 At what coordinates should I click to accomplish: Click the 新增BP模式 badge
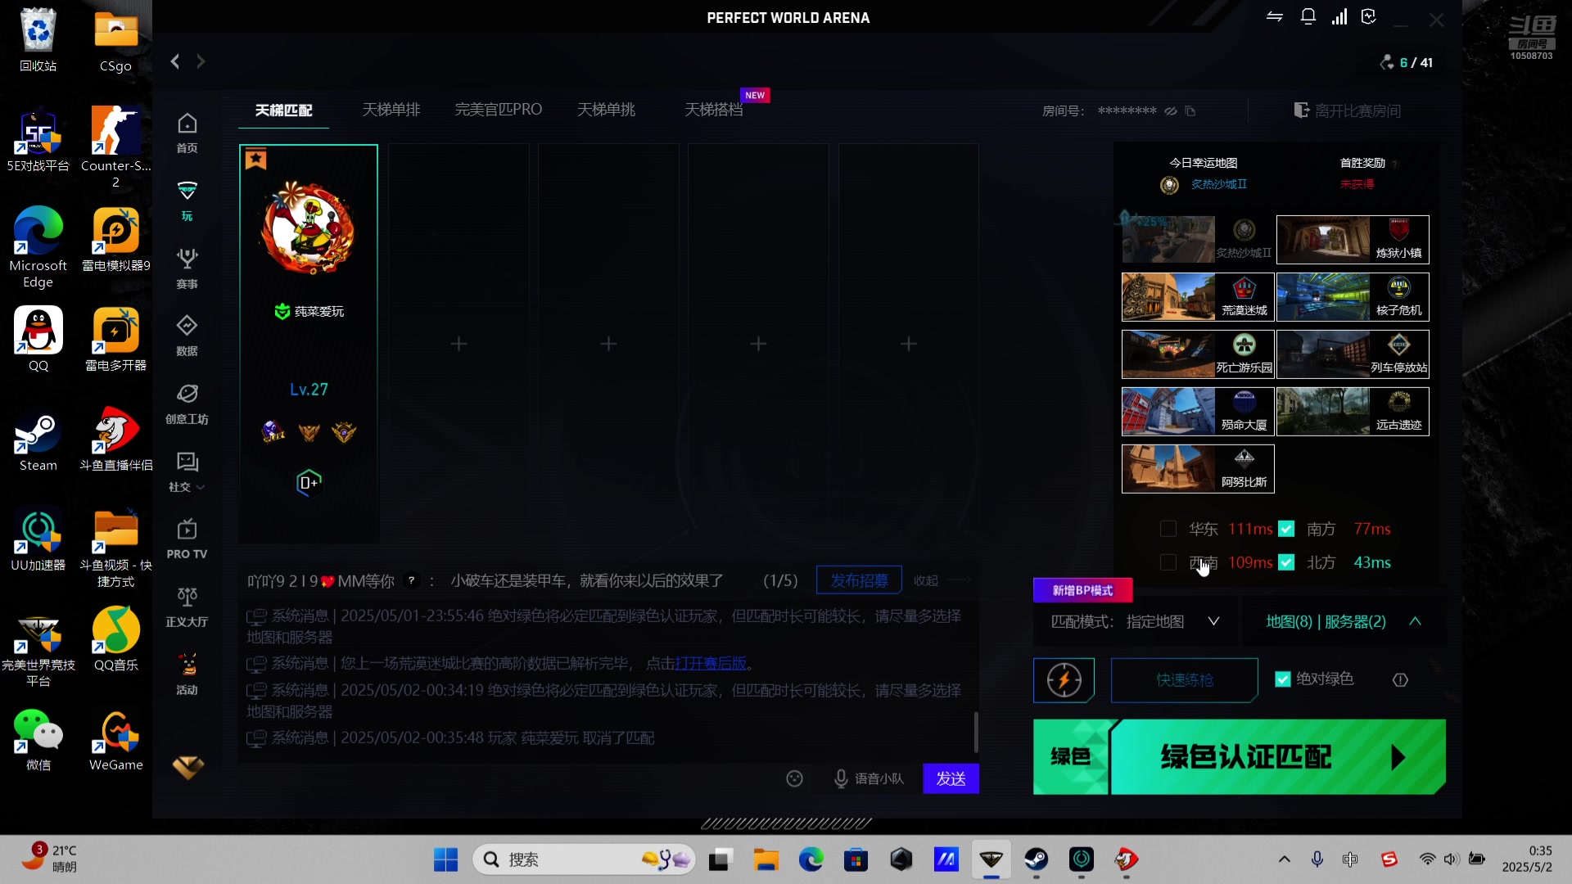(x=1082, y=590)
